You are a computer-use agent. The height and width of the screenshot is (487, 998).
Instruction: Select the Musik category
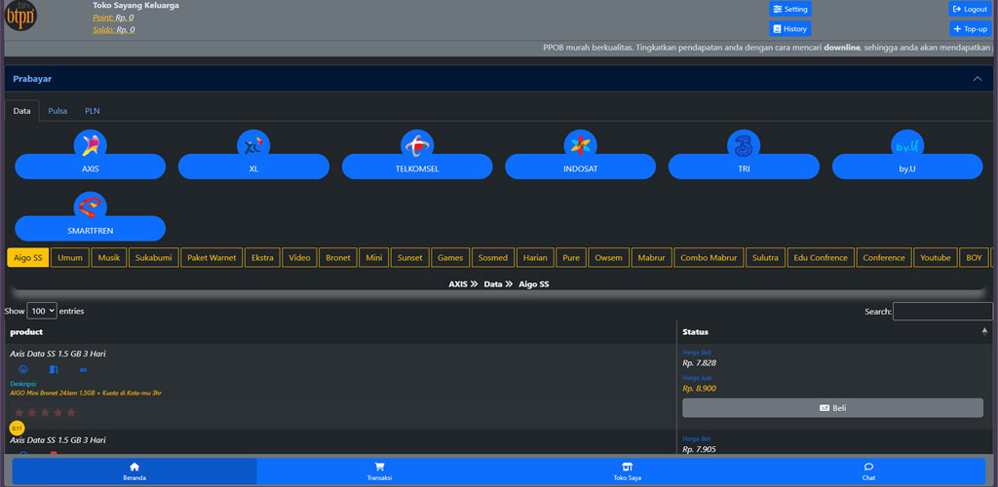(109, 257)
